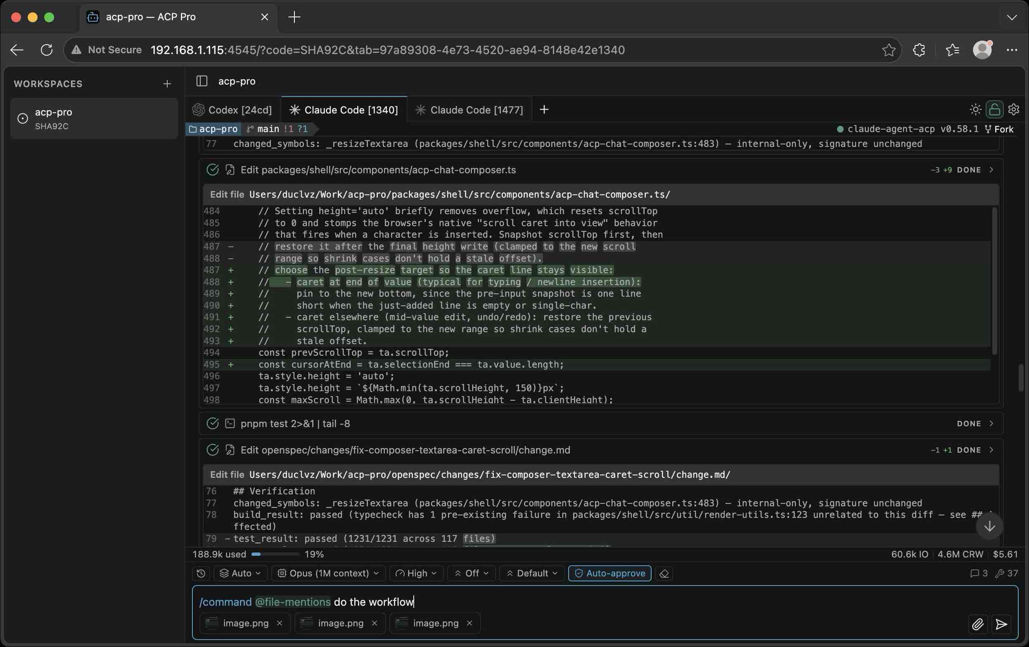Open the favorites list icon
Viewport: 1029px width, 647px height.
952,50
